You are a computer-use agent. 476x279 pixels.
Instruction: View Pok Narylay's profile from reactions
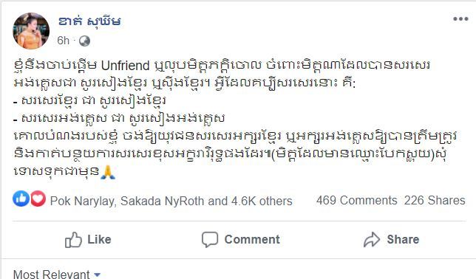[82, 201]
